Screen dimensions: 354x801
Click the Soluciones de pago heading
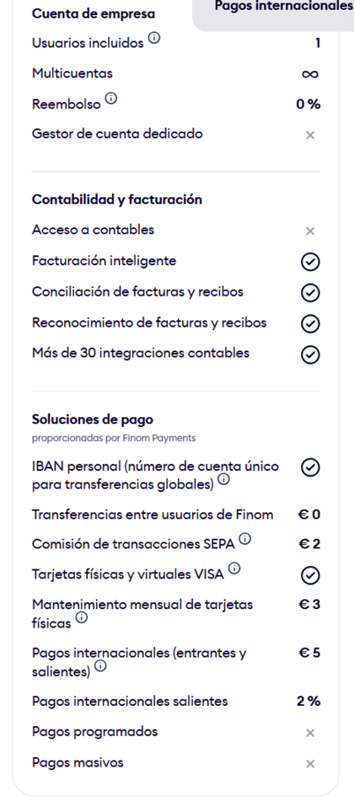point(93,420)
